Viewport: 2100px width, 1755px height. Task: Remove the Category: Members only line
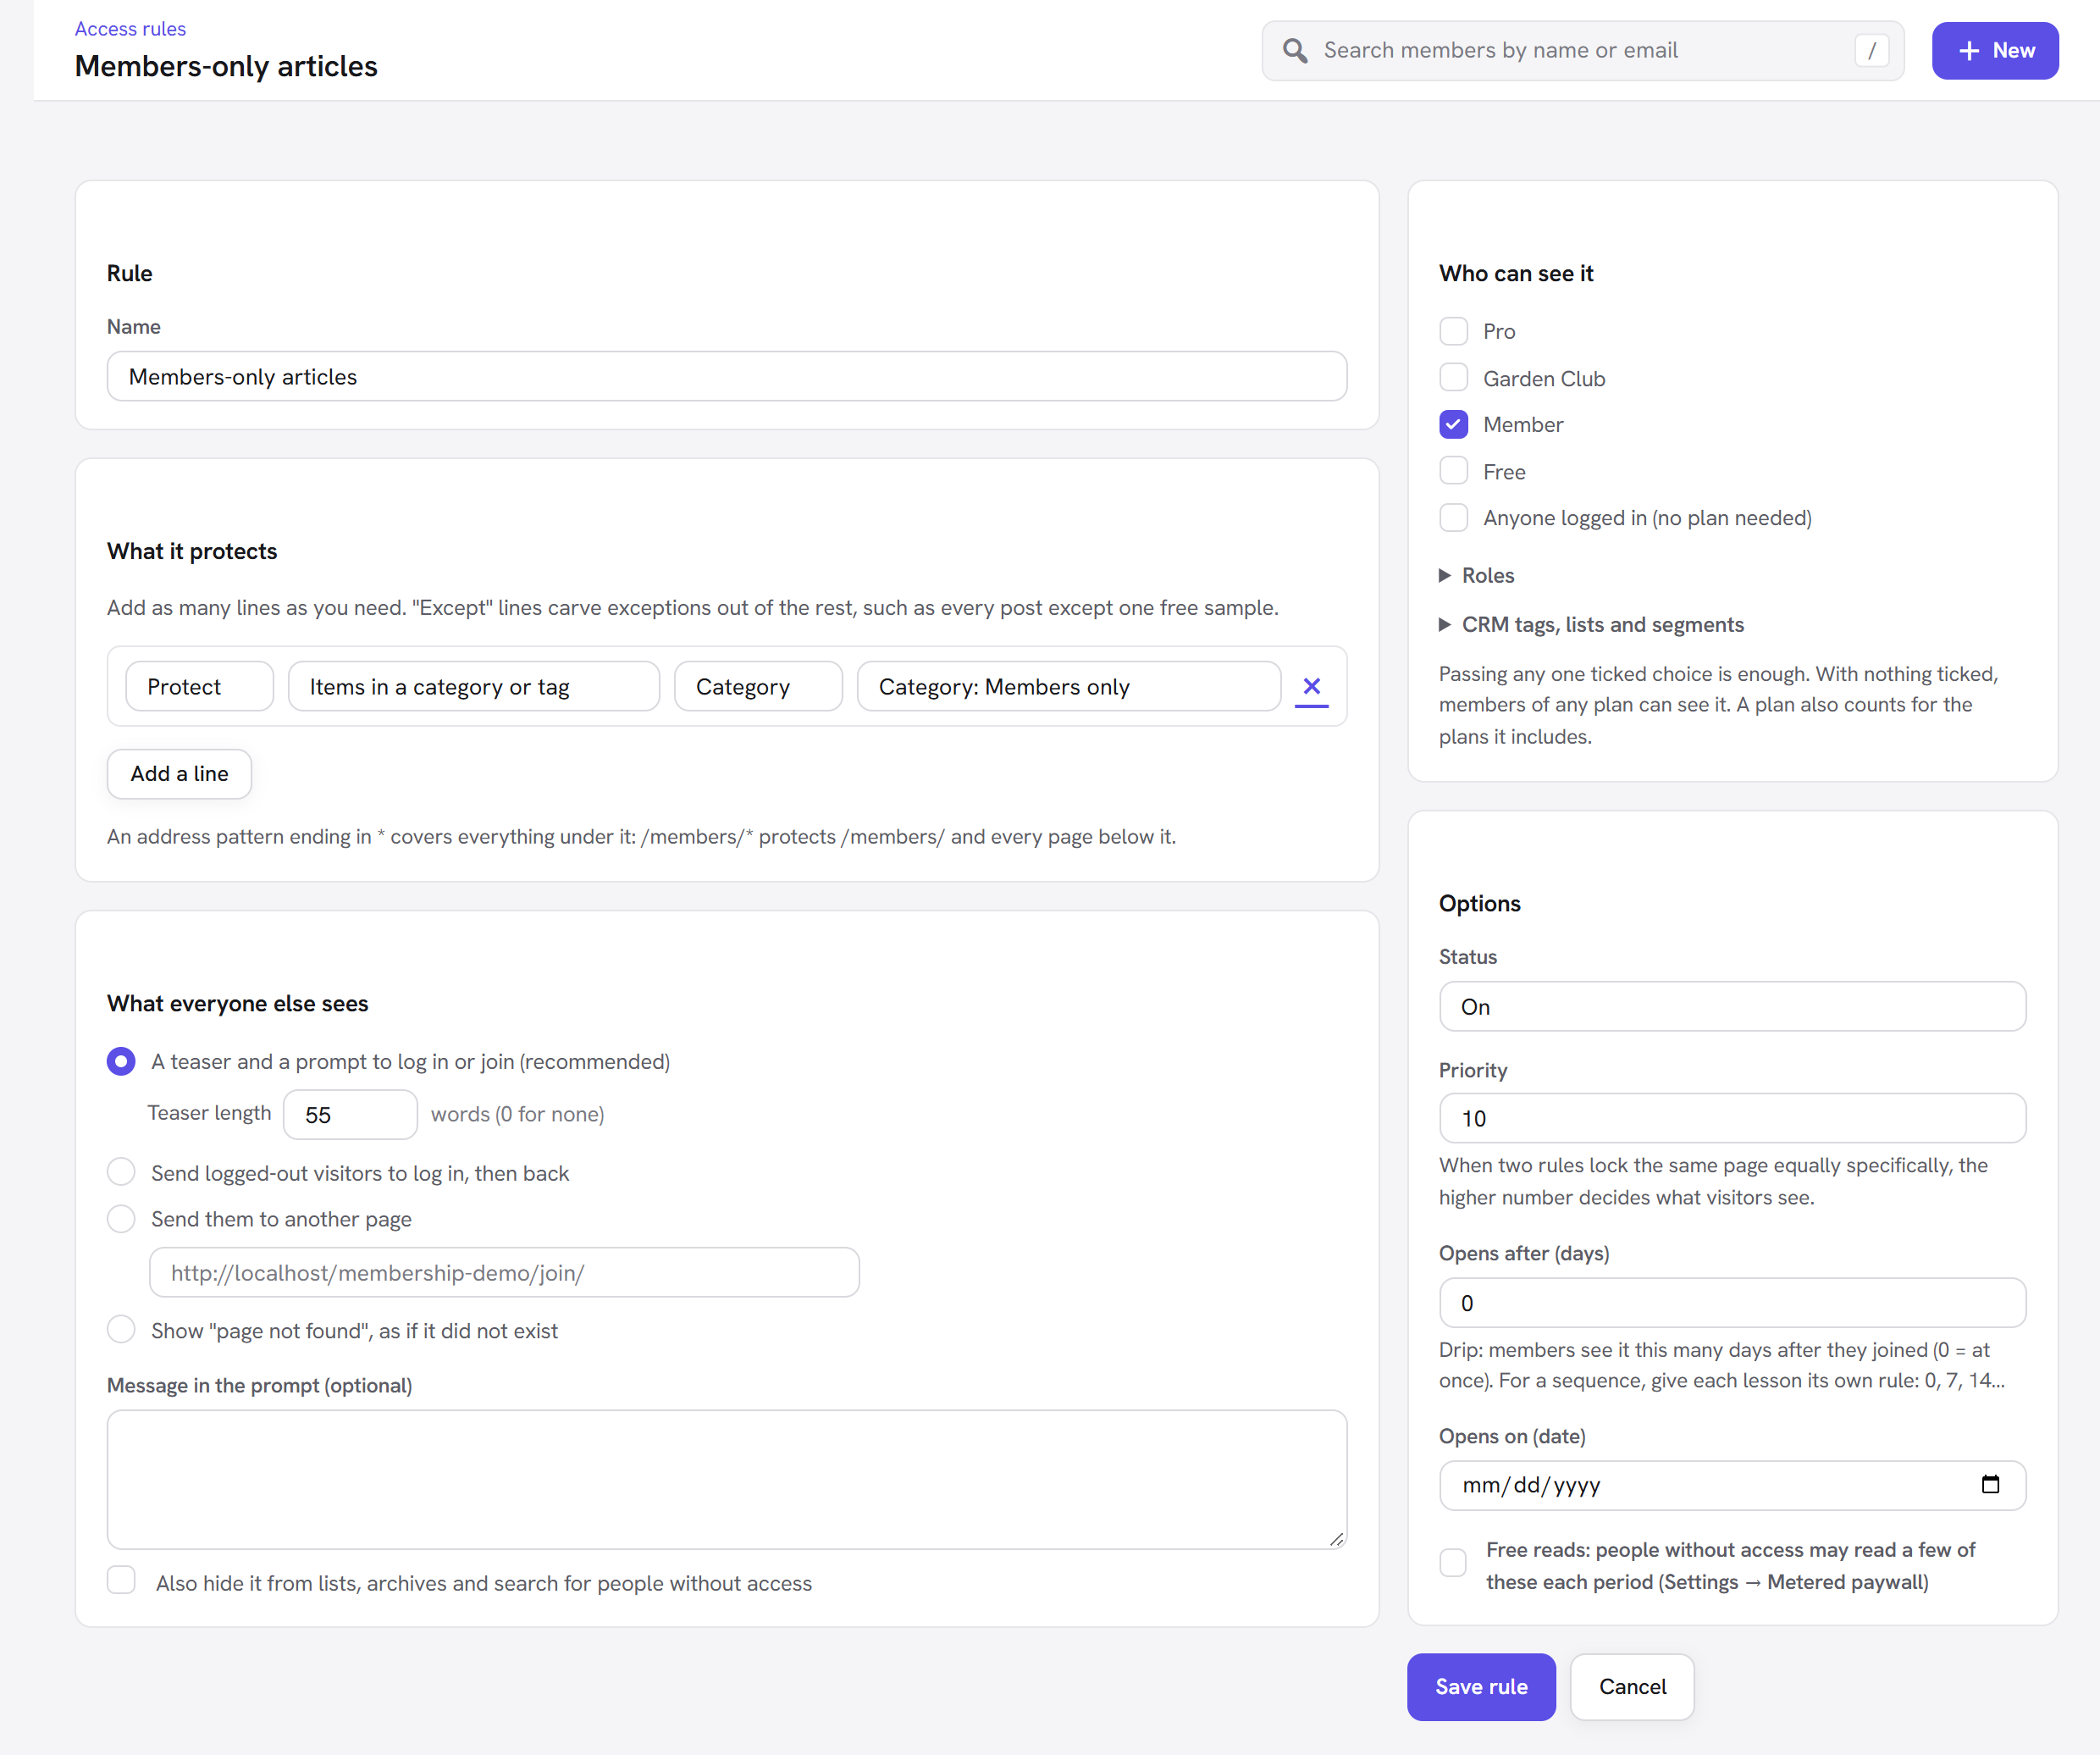click(x=1312, y=686)
